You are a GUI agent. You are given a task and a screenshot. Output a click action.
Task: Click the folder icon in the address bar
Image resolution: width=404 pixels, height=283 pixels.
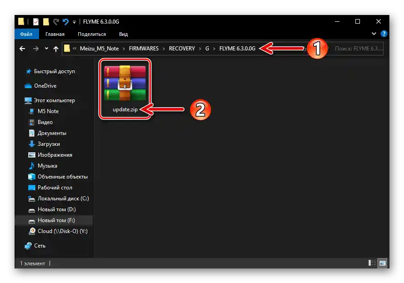click(67, 49)
